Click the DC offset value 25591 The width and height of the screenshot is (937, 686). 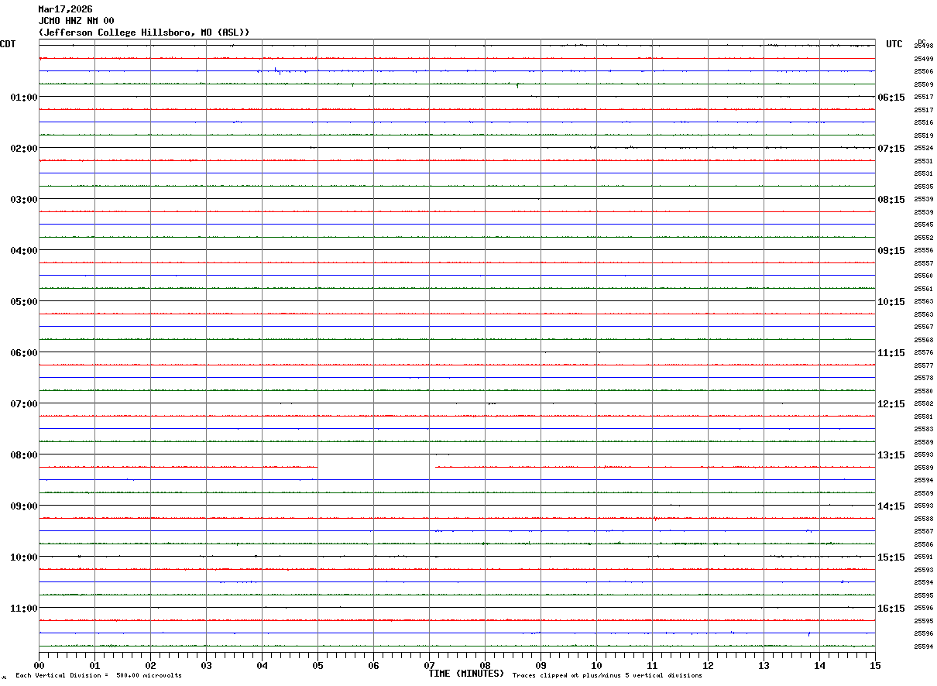click(924, 557)
